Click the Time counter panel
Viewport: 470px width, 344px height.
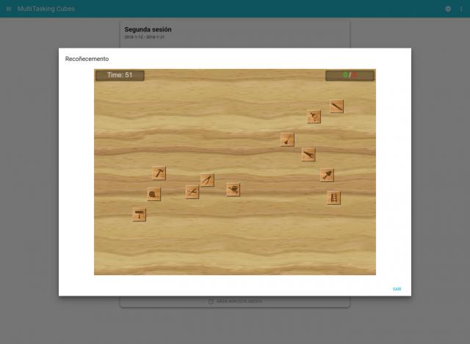tap(120, 75)
